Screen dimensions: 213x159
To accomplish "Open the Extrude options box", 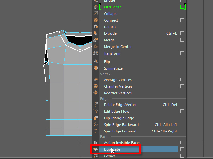I will 182,33.
